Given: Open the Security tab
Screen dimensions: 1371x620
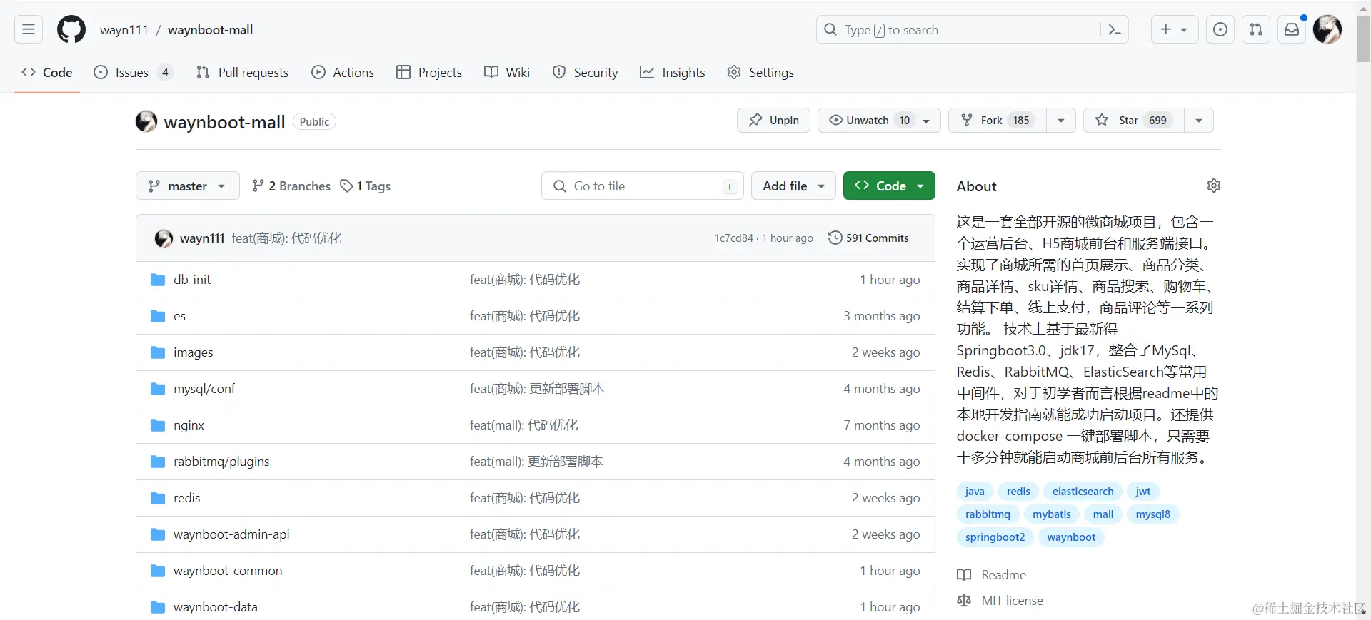Looking at the screenshot, I should point(586,72).
